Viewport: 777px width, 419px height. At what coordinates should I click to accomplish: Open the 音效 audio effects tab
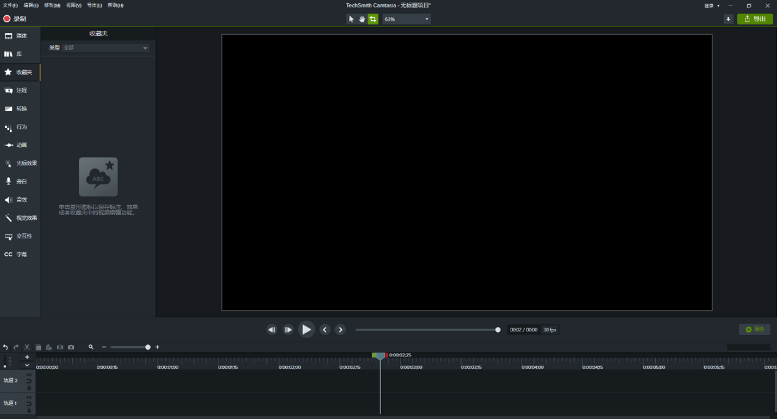[x=20, y=200]
